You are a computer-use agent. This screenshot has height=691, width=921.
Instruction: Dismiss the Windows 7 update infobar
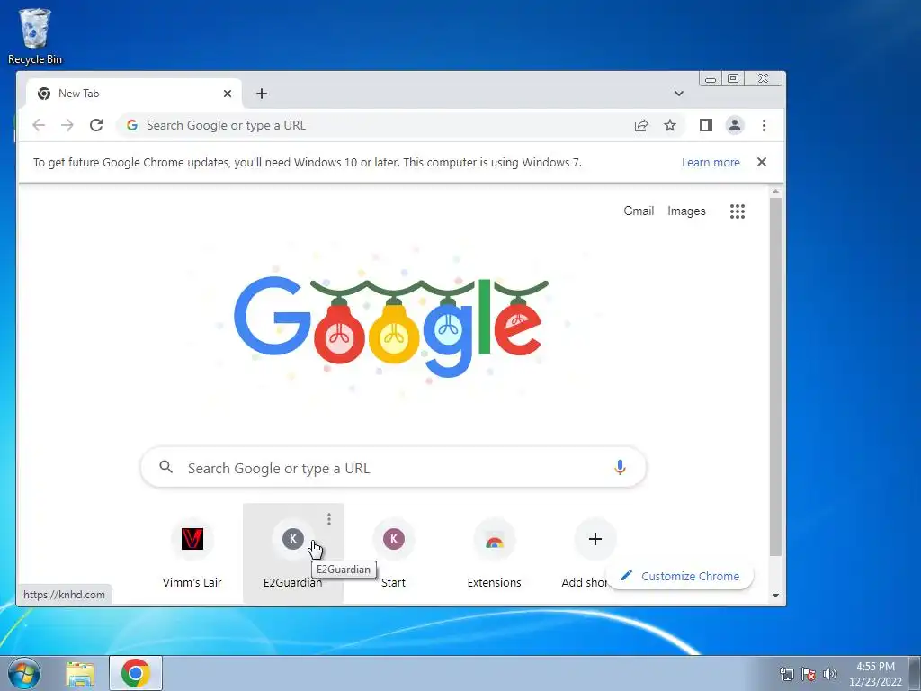pos(762,162)
